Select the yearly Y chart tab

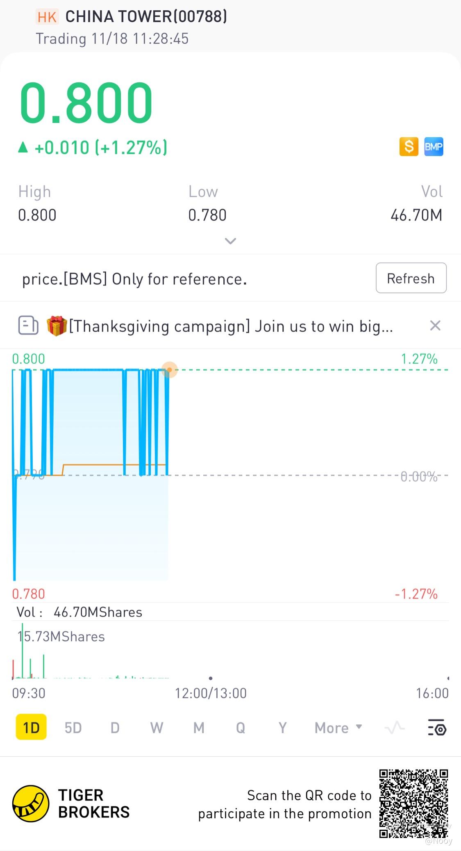(x=282, y=728)
